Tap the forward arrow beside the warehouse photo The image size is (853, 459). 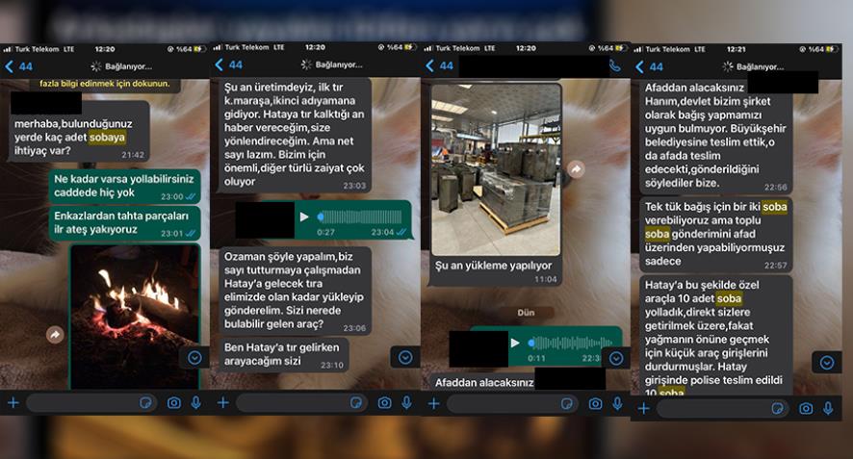(x=576, y=169)
